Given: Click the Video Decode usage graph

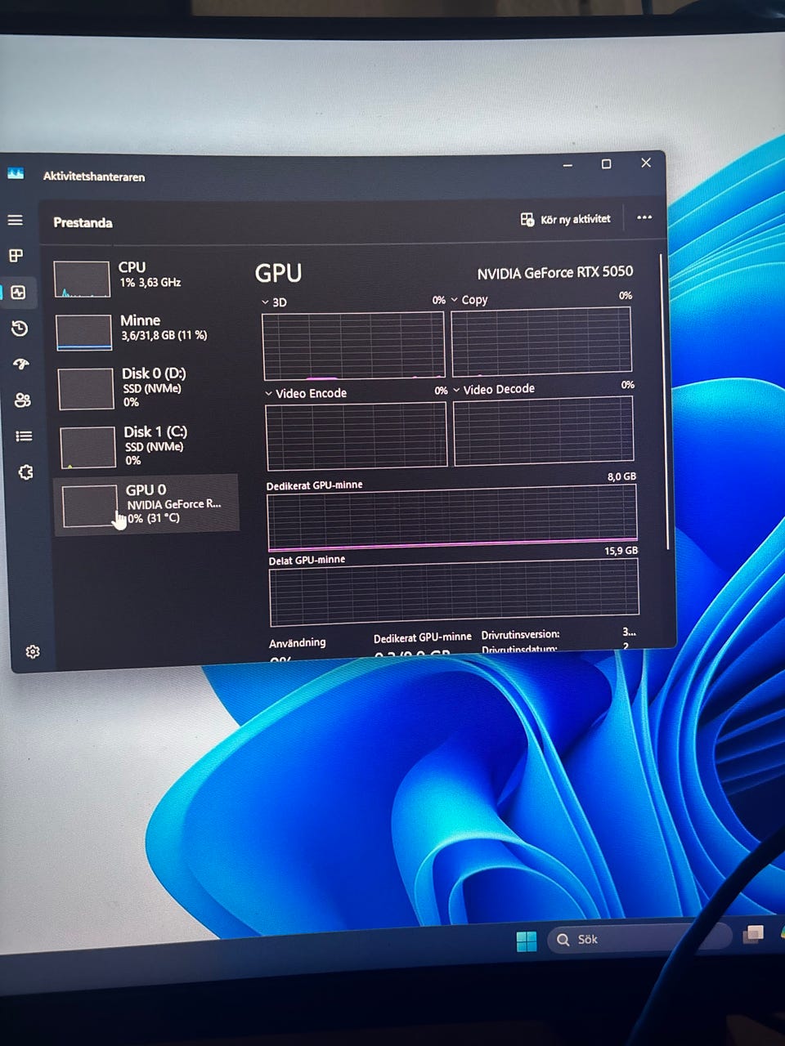Looking at the screenshot, I should (x=543, y=431).
